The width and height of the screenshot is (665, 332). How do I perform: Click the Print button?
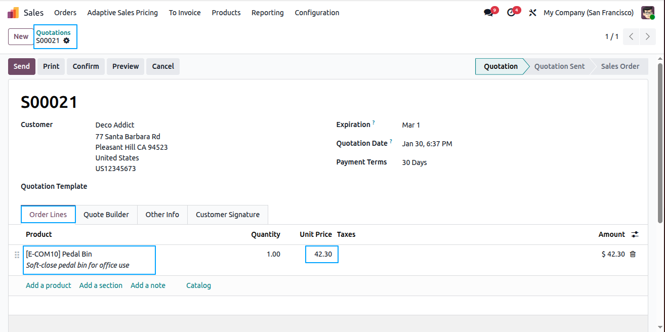click(x=51, y=66)
